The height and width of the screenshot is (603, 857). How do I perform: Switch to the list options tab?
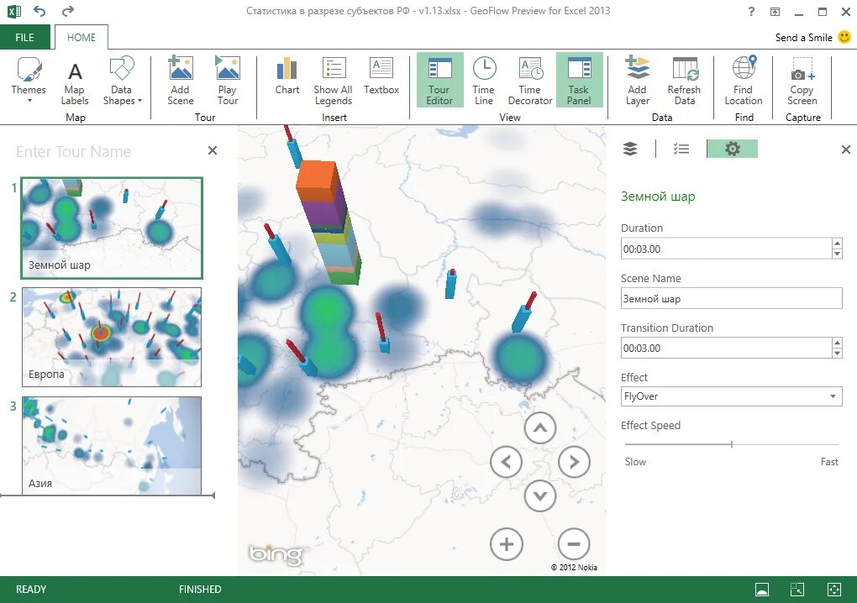pos(681,149)
